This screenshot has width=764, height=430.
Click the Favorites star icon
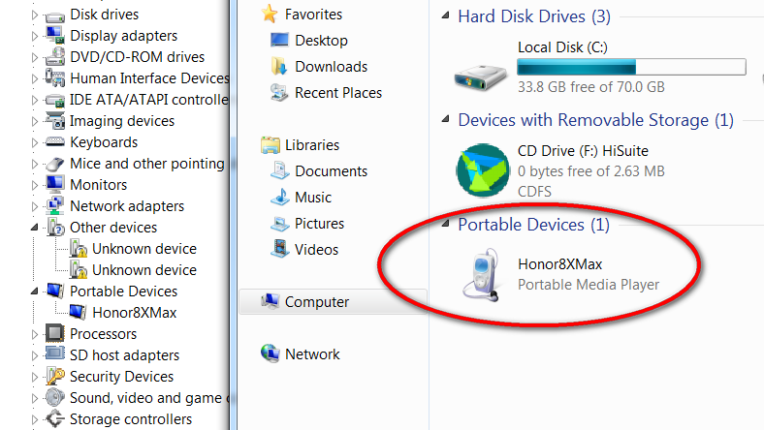click(x=270, y=14)
